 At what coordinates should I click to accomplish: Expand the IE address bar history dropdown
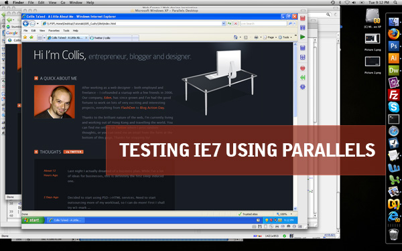223,23
